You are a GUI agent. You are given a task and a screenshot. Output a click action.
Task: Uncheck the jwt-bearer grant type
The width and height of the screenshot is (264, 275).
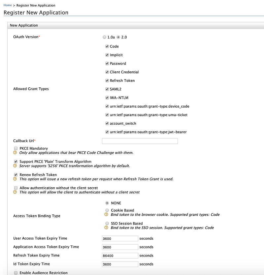click(107, 132)
